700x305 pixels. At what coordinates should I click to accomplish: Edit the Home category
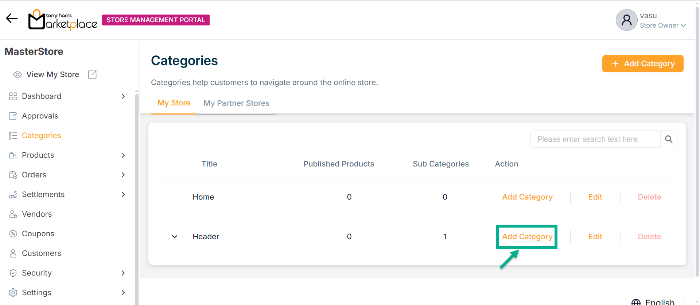(x=595, y=197)
